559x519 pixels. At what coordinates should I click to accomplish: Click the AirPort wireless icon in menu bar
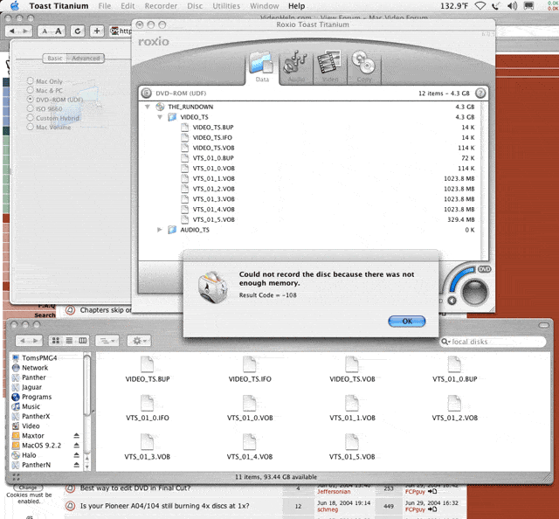tap(480, 6)
